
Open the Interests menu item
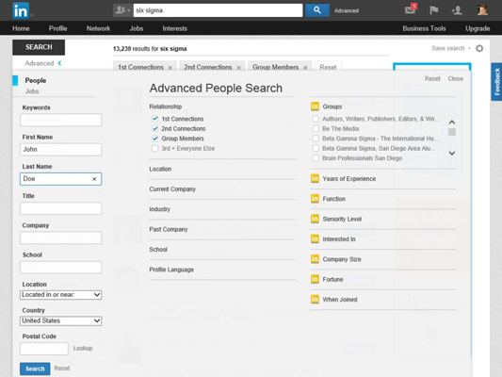175,28
